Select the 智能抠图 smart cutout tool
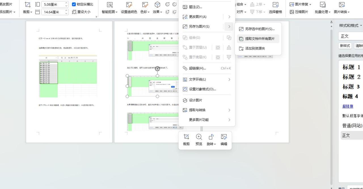Screen dimensions: 363x189 click(x=109, y=9)
